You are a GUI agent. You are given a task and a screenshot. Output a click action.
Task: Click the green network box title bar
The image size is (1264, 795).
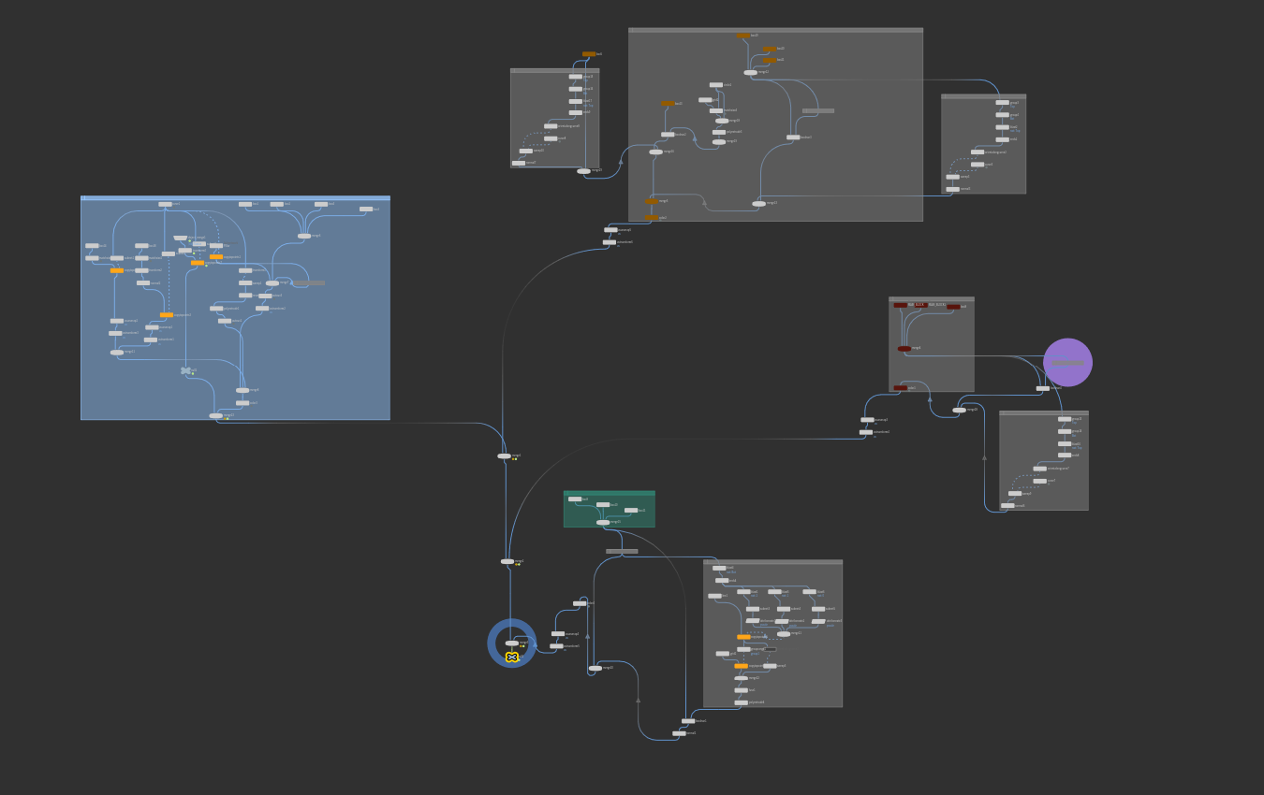[x=609, y=493]
